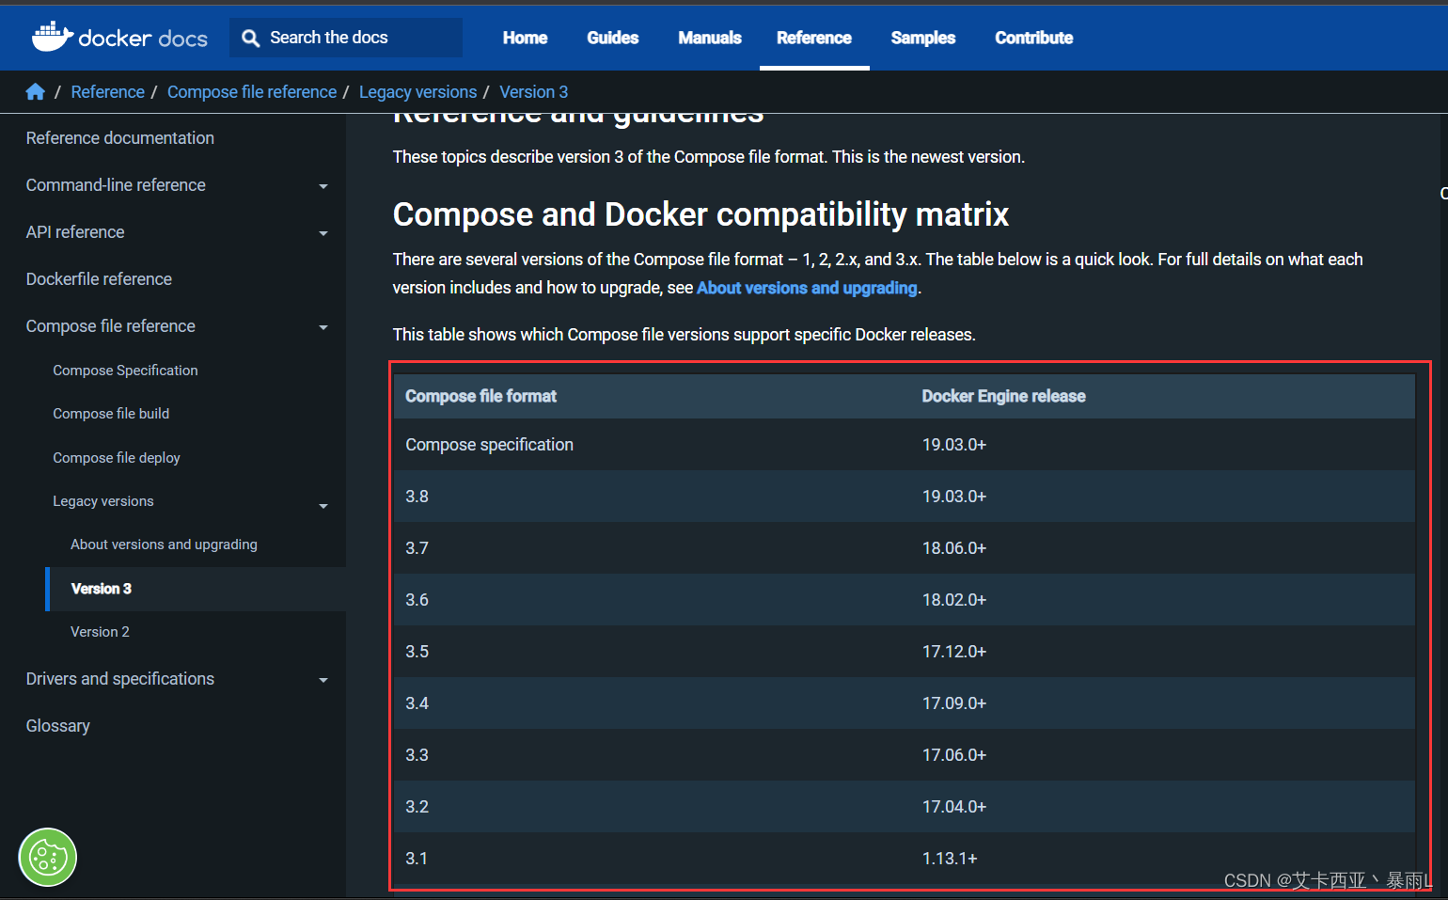Open About versions and upgrading sidebar item
This screenshot has width=1448, height=900.
coord(164,545)
